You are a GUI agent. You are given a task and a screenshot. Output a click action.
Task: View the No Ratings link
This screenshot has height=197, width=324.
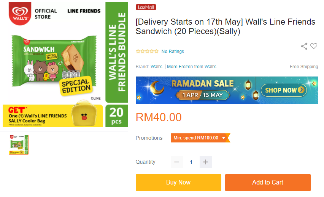173,52
